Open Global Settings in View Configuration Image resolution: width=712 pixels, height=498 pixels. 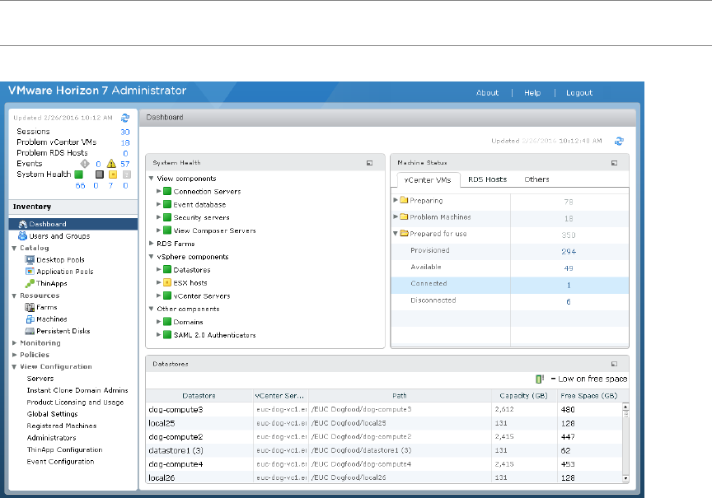click(50, 414)
